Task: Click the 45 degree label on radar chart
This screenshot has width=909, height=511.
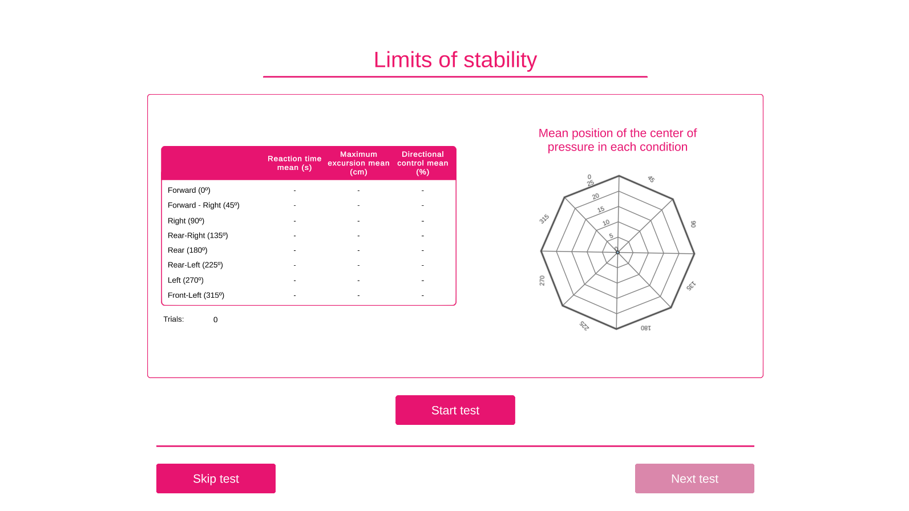Action: click(651, 180)
